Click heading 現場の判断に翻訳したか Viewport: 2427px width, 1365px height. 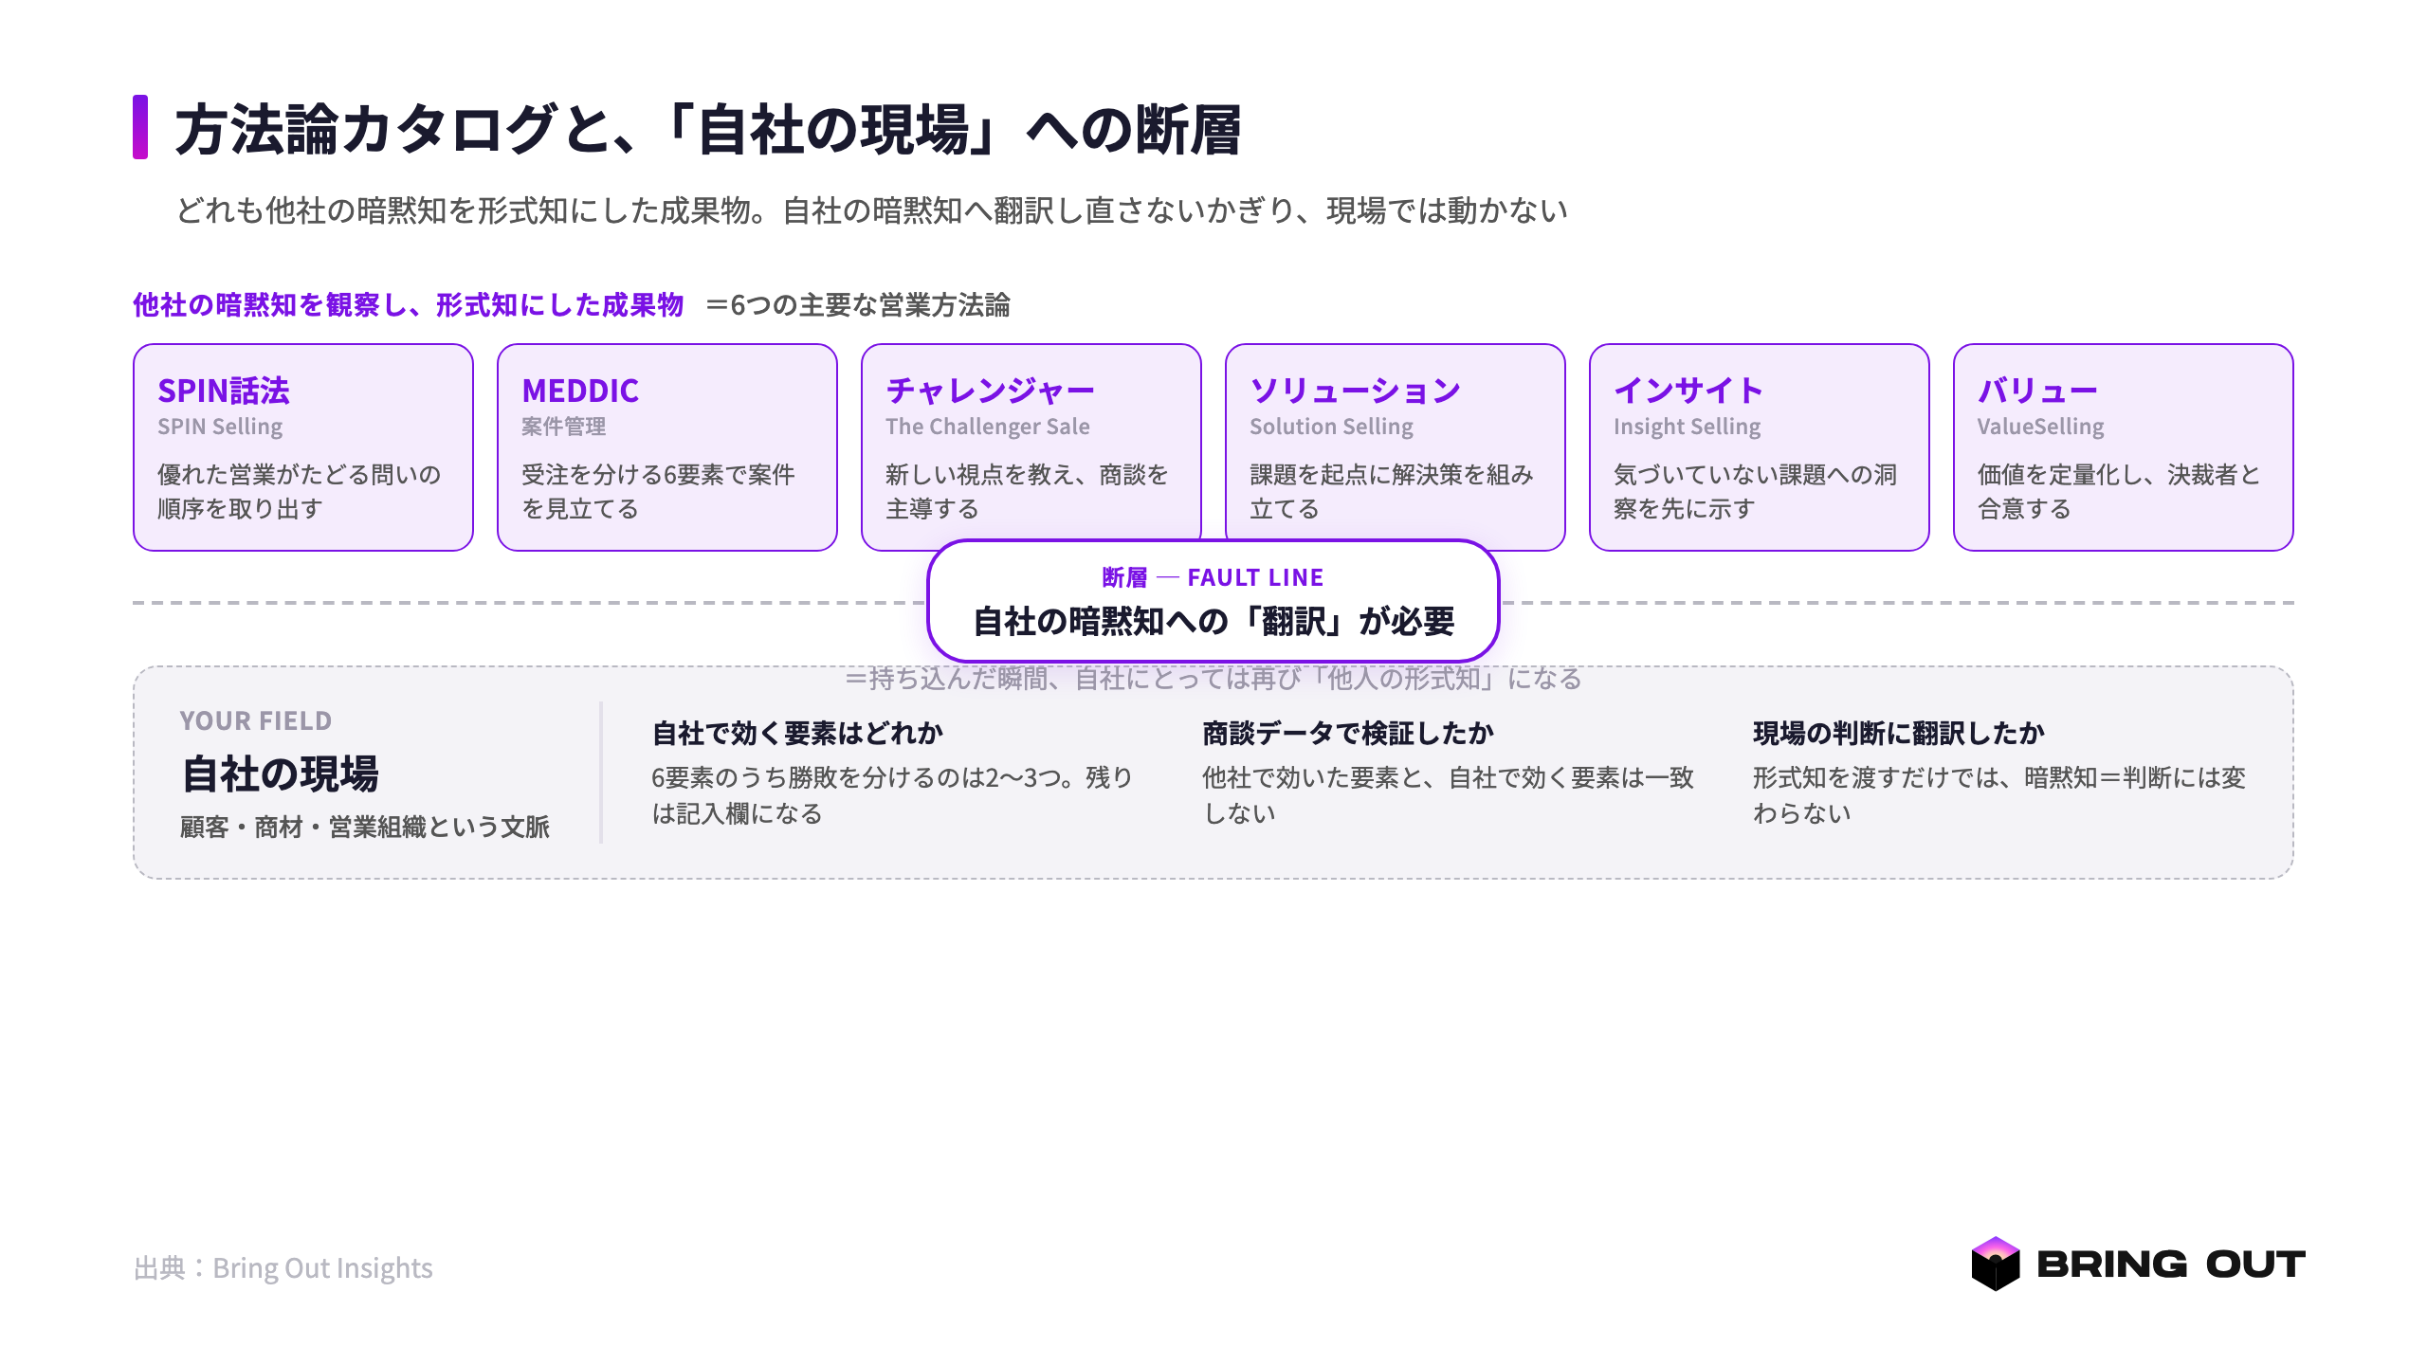(1899, 733)
